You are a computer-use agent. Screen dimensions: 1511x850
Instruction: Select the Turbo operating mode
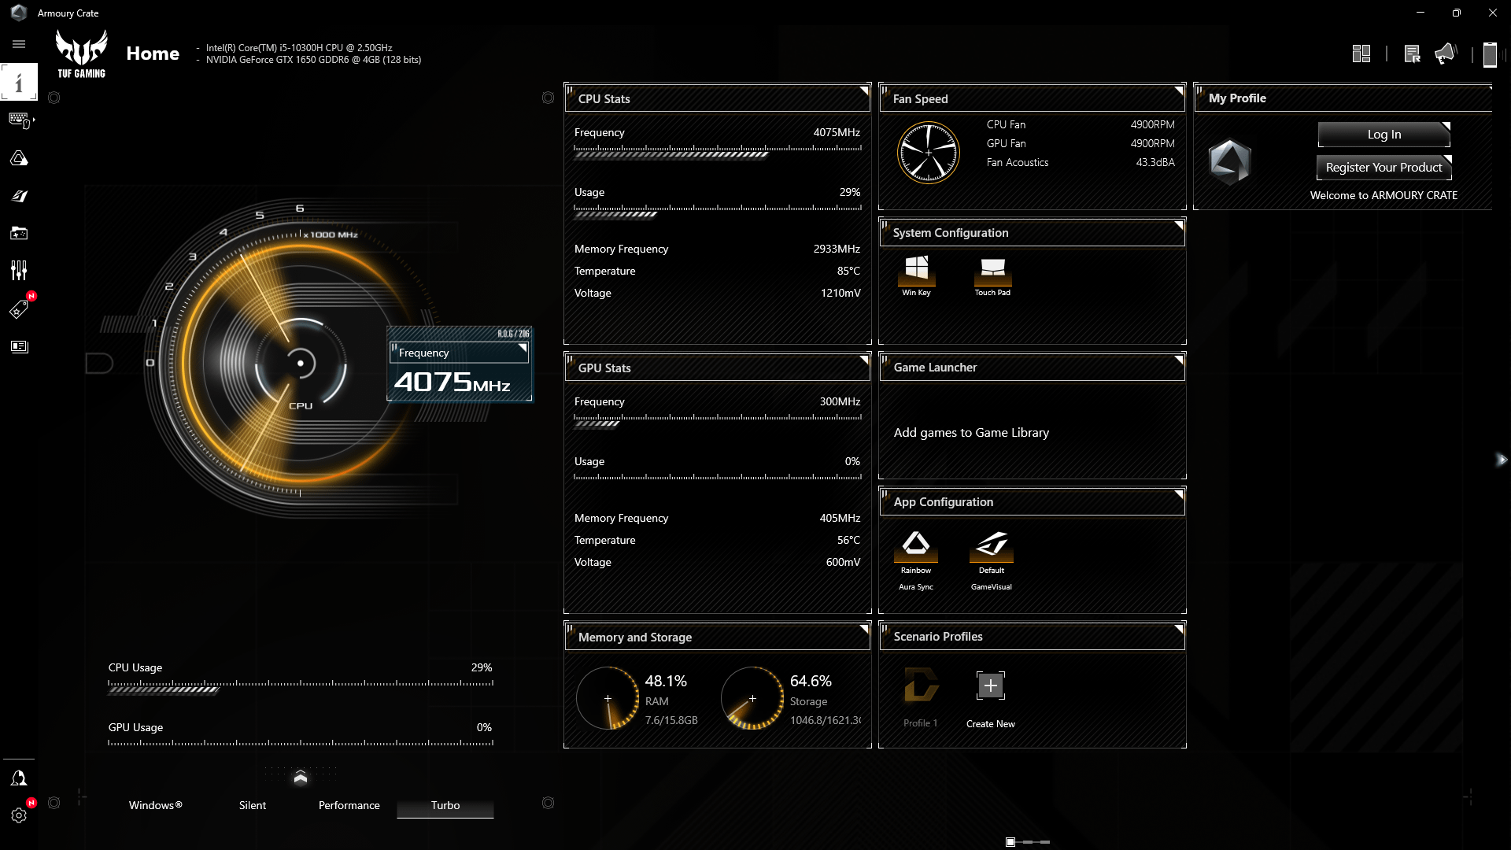pos(445,805)
